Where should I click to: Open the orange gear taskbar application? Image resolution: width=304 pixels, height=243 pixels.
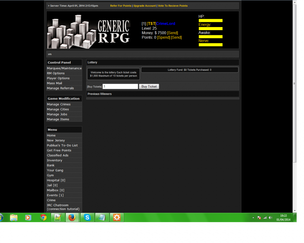coord(117,217)
